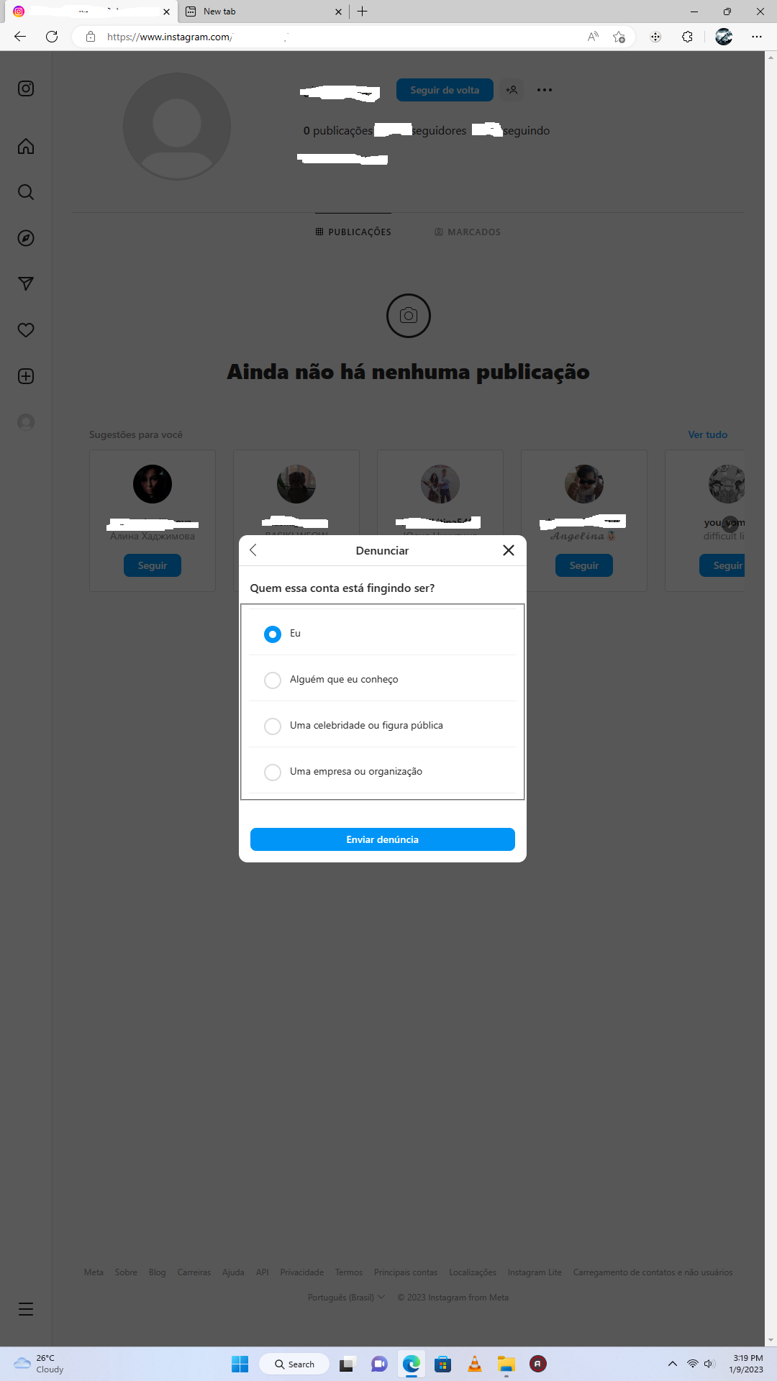777x1381 pixels.
Task: Open profile three-dots options menu
Action: (x=545, y=90)
